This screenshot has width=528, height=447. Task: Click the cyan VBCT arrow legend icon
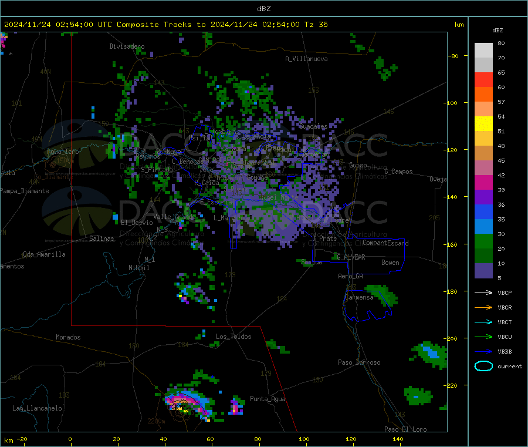pyautogui.click(x=483, y=322)
